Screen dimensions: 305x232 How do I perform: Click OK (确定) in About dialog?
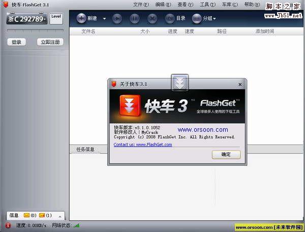pos(226,155)
